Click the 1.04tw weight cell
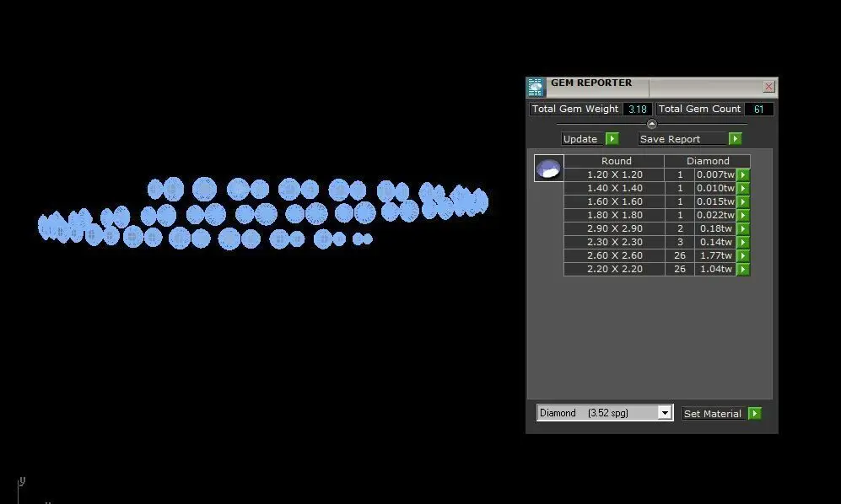 (715, 269)
